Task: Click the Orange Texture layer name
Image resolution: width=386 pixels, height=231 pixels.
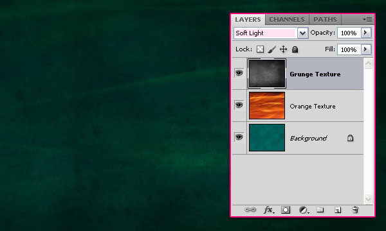Action: pos(313,107)
